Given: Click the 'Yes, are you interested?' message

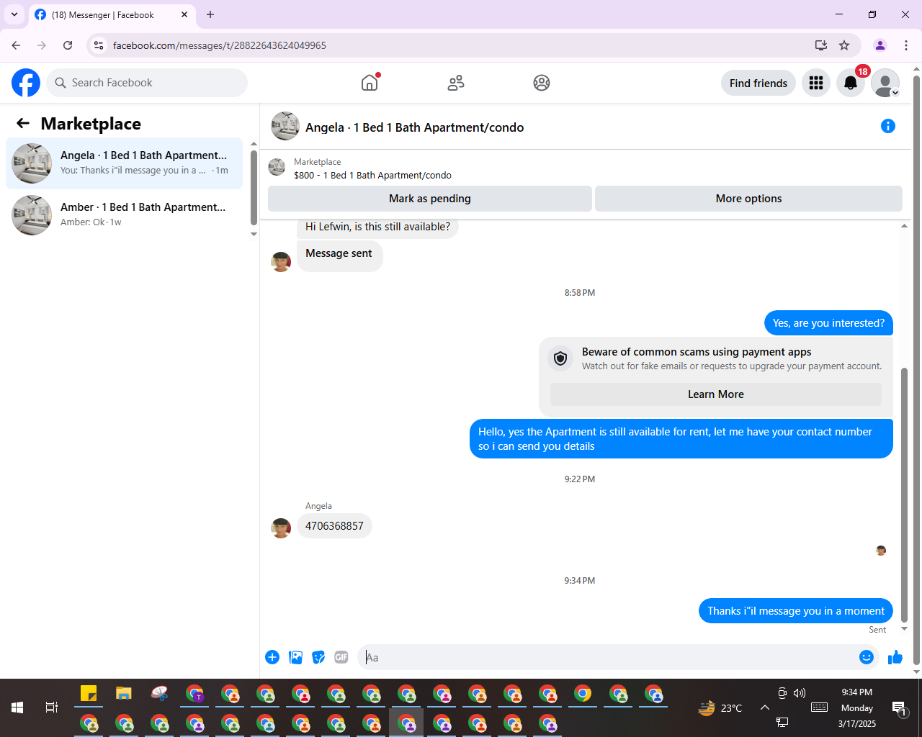Looking at the screenshot, I should pyautogui.click(x=828, y=323).
